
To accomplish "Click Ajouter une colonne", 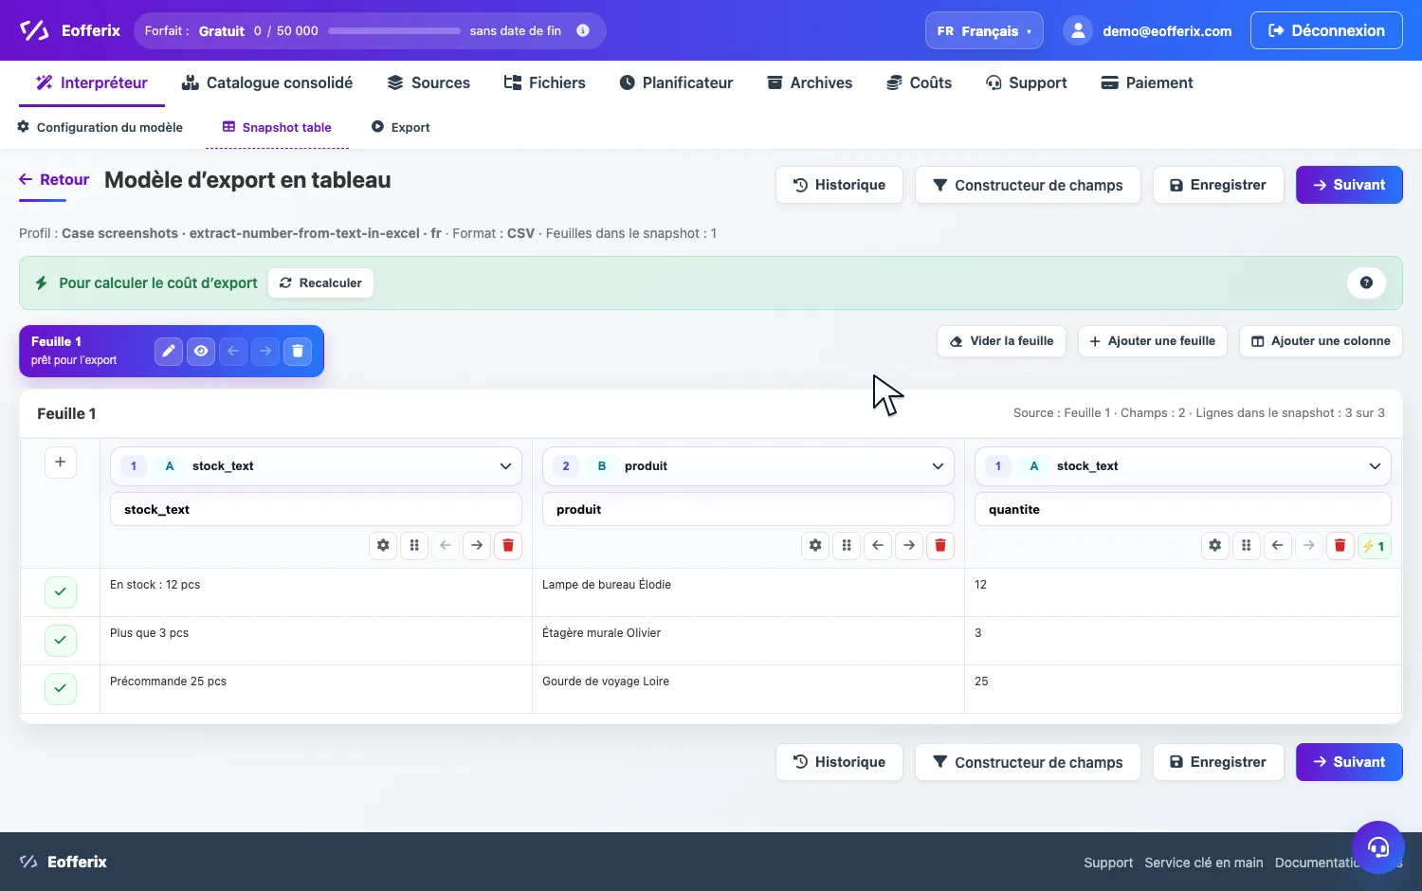I will (x=1321, y=341).
